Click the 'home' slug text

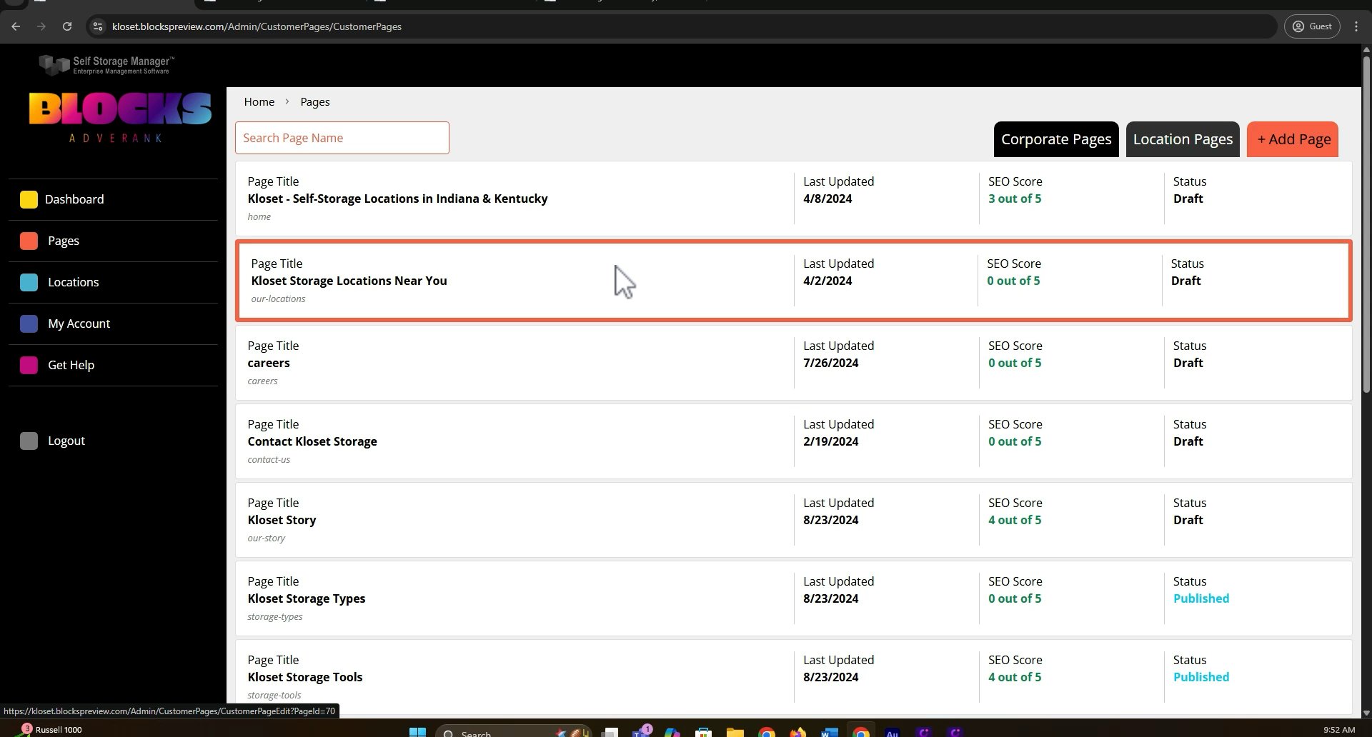(x=259, y=216)
